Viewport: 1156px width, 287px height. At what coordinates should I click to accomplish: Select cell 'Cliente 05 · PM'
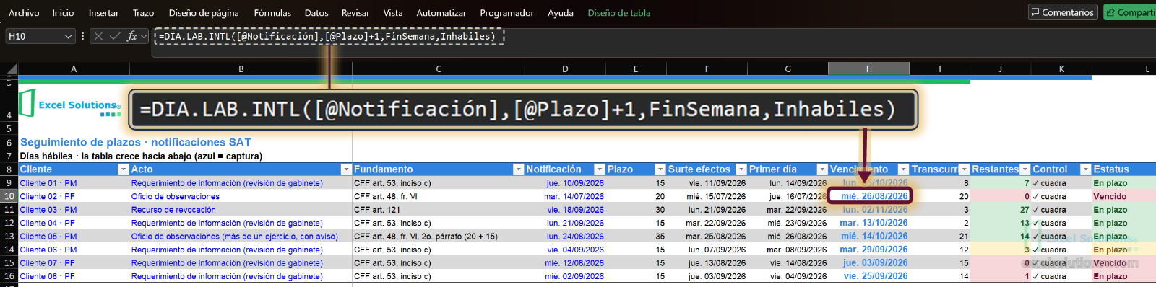(74, 237)
